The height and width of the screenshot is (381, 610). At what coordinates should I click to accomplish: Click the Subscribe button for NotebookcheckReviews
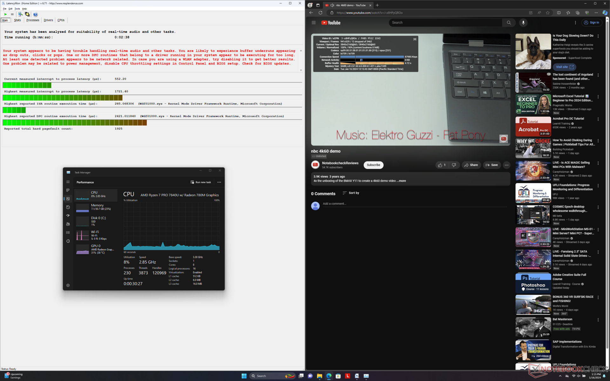pyautogui.click(x=373, y=165)
